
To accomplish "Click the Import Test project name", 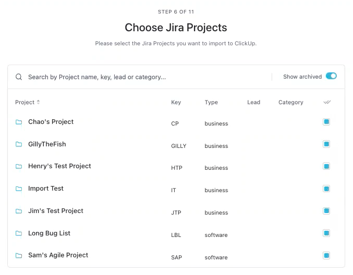I will coord(46,189).
